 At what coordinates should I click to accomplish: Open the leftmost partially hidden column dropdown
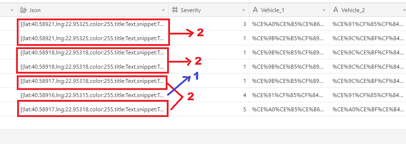click(x=12, y=10)
